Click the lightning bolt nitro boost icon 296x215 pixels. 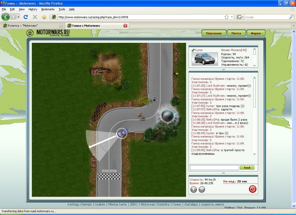tap(194, 190)
